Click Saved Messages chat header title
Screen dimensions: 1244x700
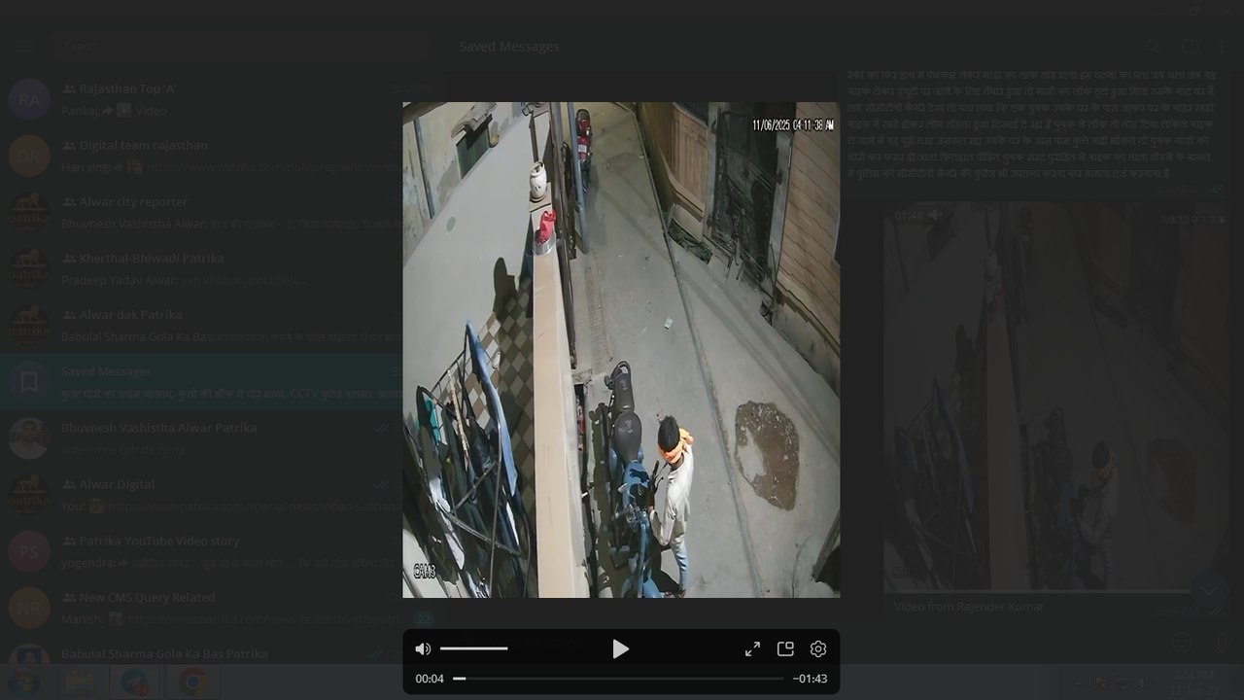pyautogui.click(x=508, y=46)
